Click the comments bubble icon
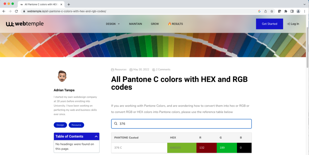The image size is (309, 155). [x=154, y=70]
